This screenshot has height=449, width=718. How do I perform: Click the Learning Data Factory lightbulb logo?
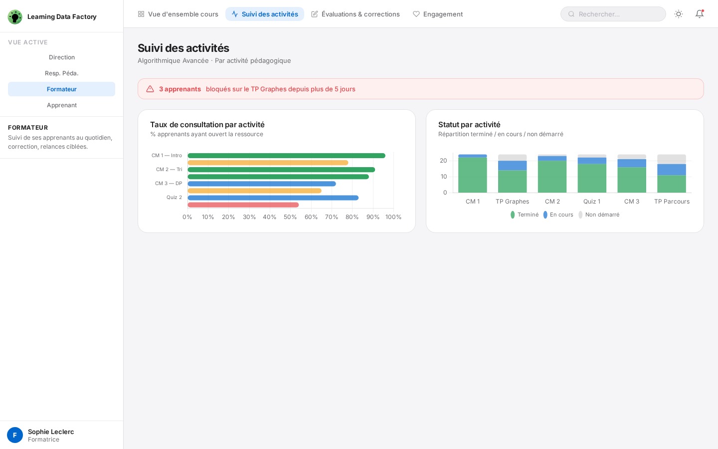click(x=15, y=17)
